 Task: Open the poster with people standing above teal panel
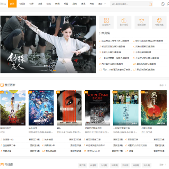pos(126,108)
